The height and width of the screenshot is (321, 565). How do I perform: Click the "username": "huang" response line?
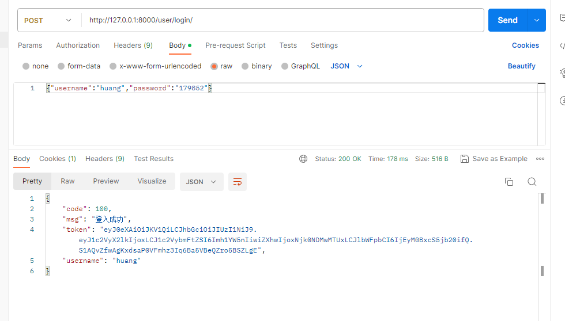coord(101,261)
